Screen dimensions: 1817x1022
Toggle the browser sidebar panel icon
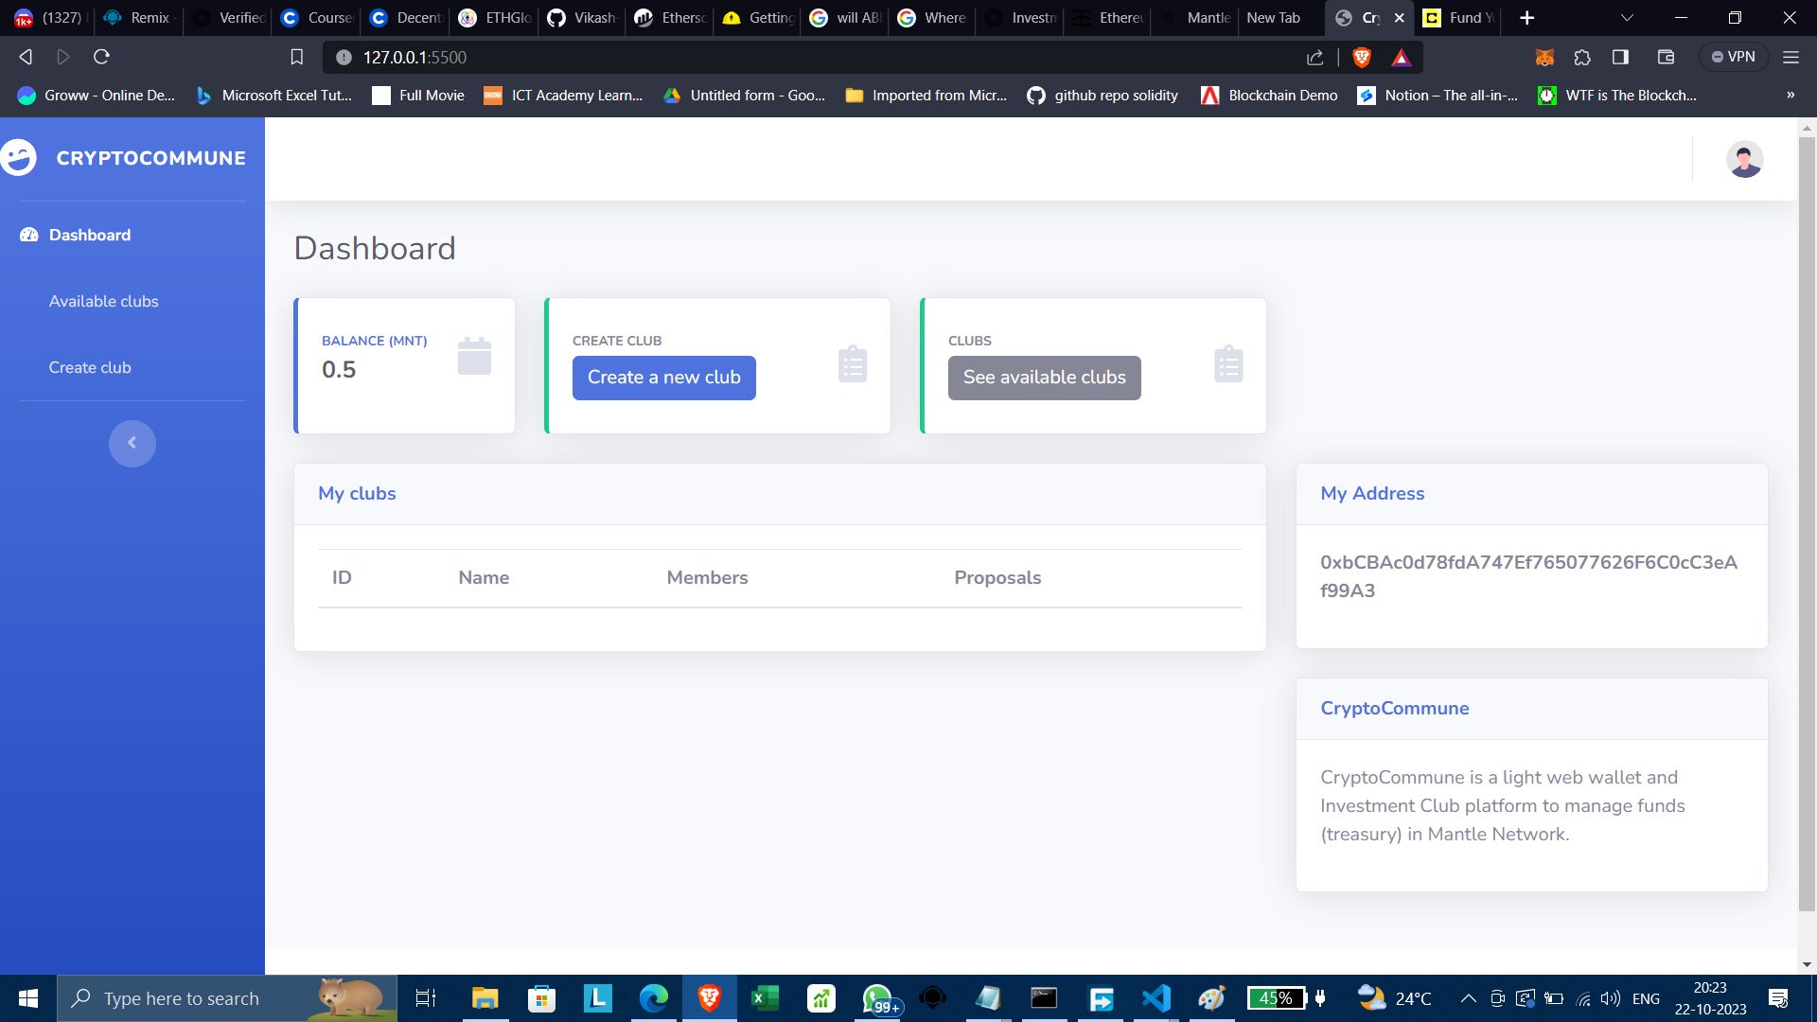(x=1620, y=57)
